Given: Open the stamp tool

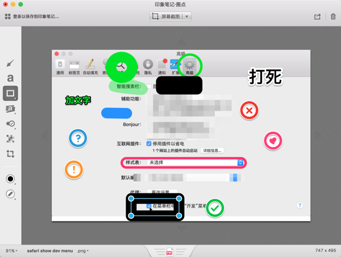Looking at the screenshot, I should (10, 124).
